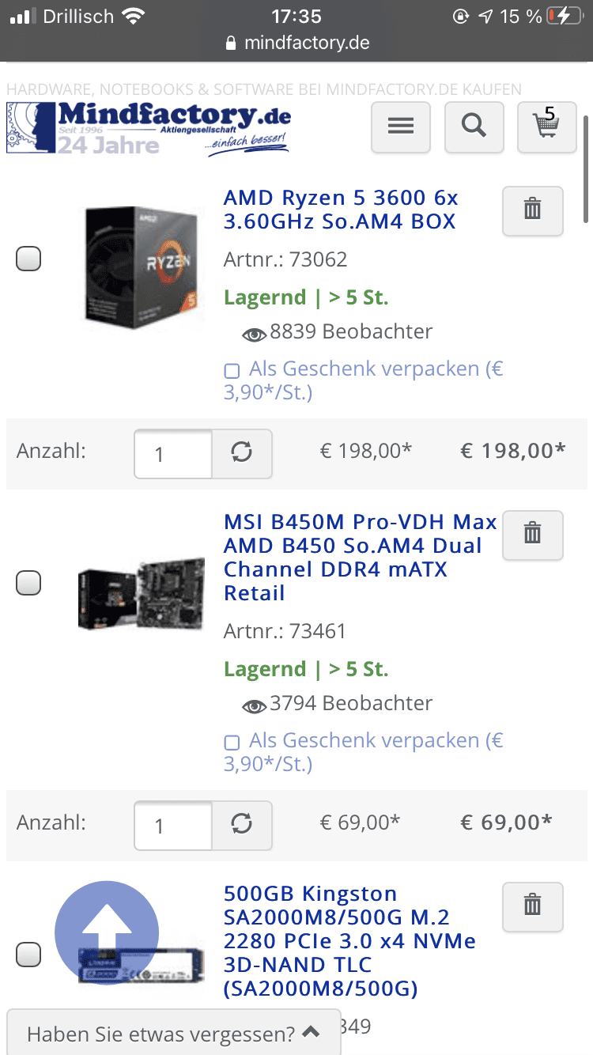Open the shopping cart with 5 items
Image resolution: width=593 pixels, height=1055 pixels.
[546, 127]
